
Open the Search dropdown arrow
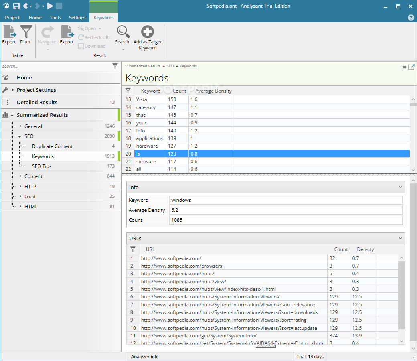(x=123, y=49)
